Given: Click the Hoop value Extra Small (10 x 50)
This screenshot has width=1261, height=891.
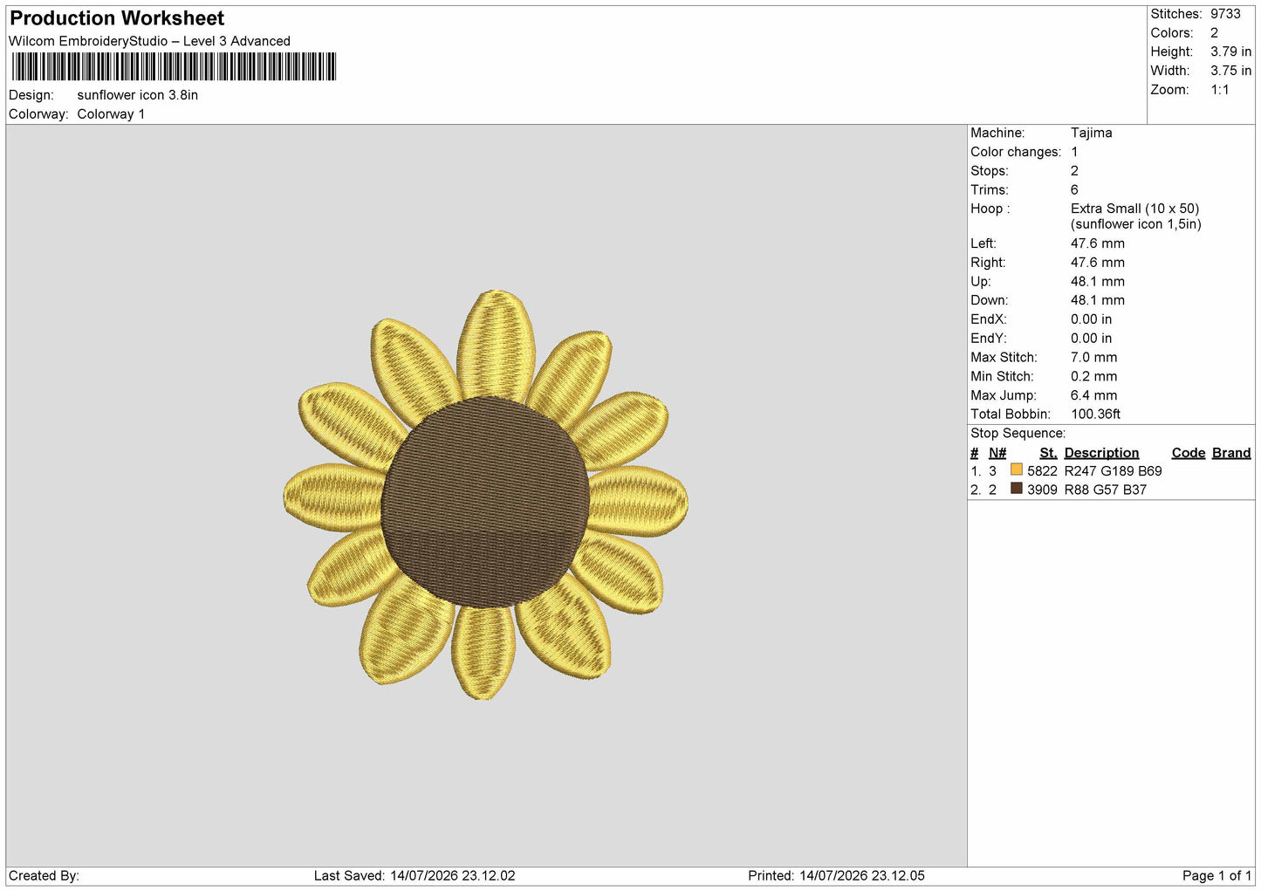Looking at the screenshot, I should pos(1135,209).
